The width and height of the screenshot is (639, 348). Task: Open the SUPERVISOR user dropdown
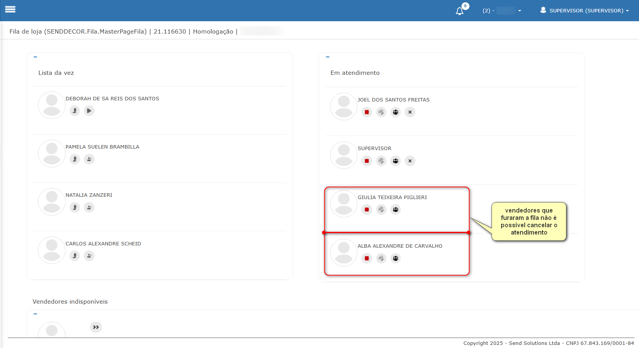[x=585, y=10]
